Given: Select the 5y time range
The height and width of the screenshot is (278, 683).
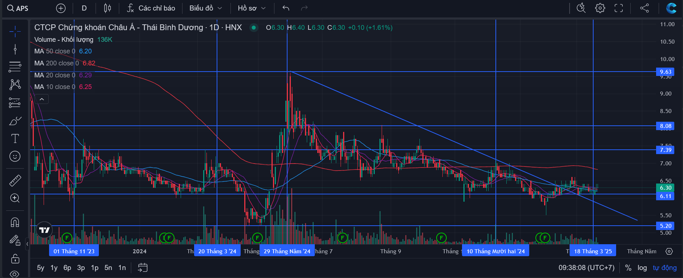Looking at the screenshot, I should coord(41,268).
